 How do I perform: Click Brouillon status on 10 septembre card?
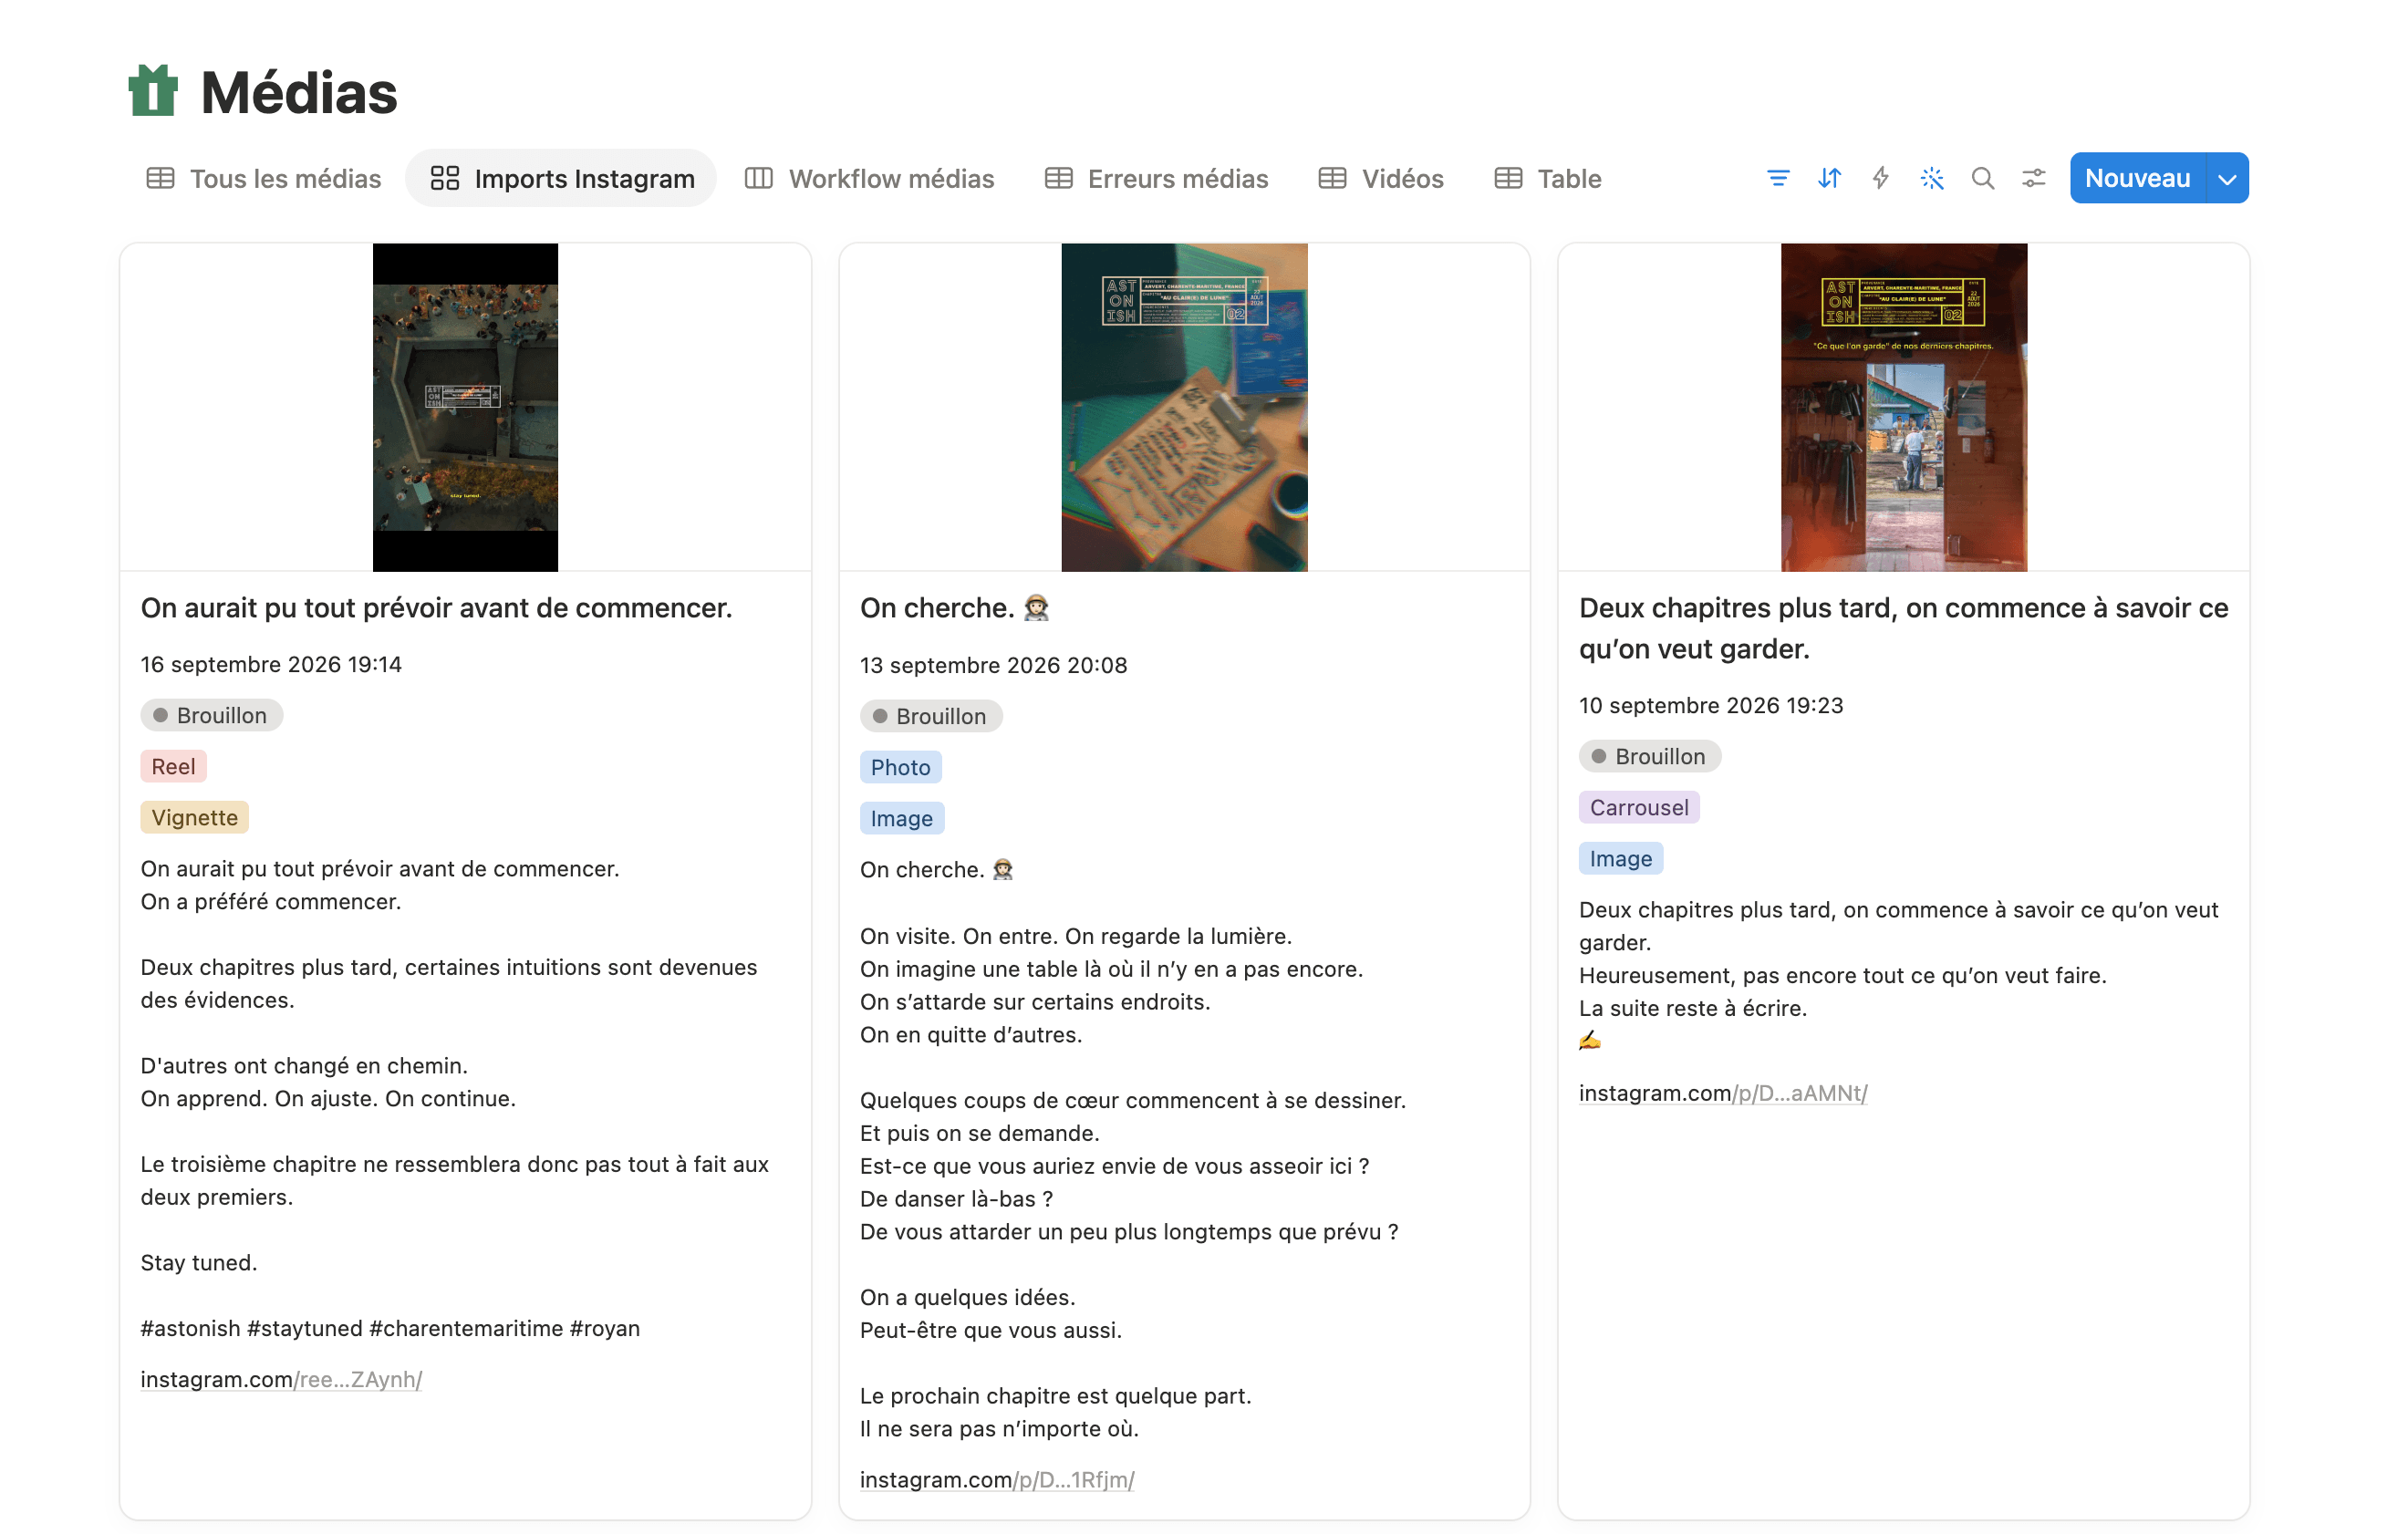[x=1650, y=756]
